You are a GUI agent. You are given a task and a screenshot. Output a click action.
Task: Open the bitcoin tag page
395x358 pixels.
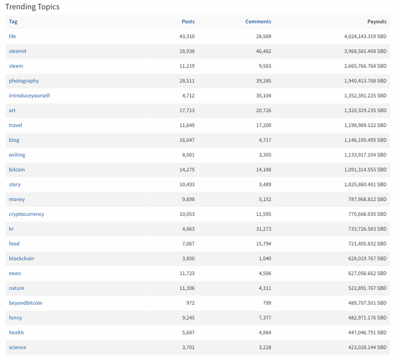pos(17,169)
